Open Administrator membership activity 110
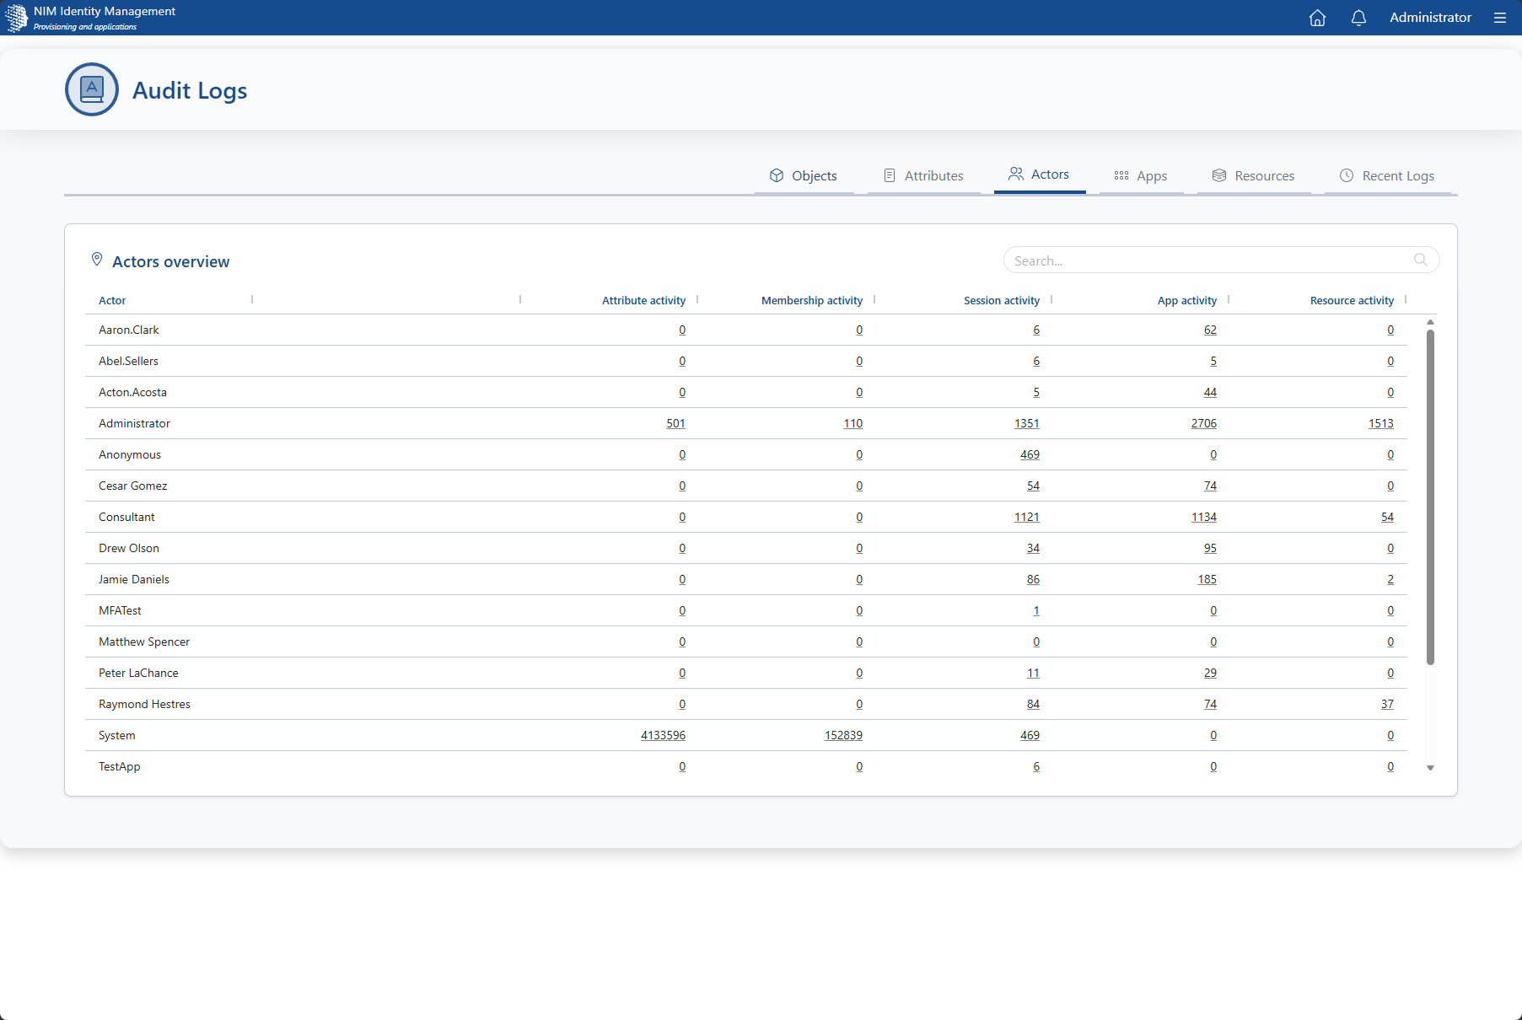The height and width of the screenshot is (1020, 1522). (x=852, y=423)
